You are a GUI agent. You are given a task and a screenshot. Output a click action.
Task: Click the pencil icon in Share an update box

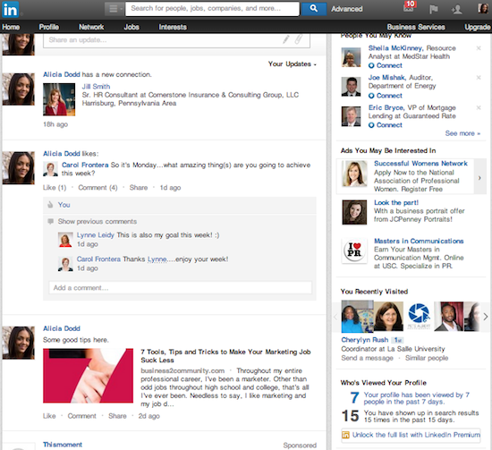tap(285, 39)
